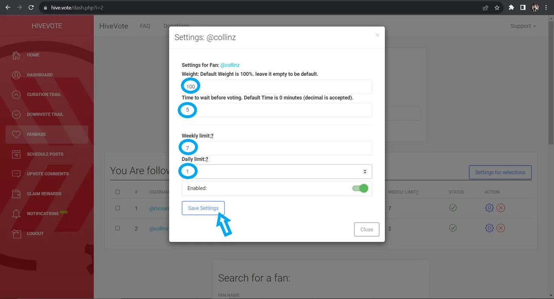Toggle the Enabled switch off
The image size is (554, 299).
360,188
